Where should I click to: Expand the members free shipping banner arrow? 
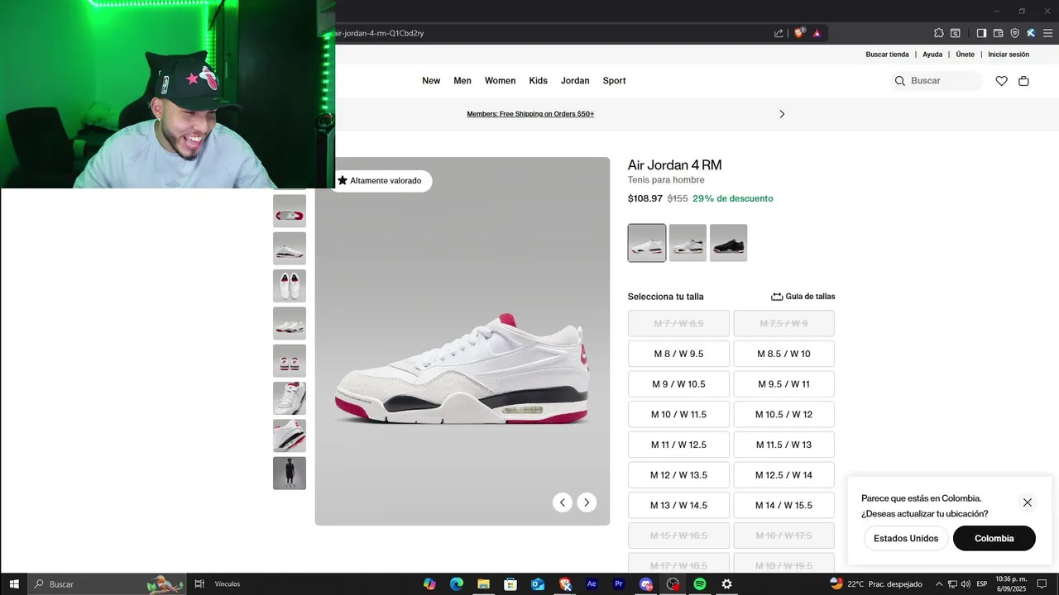point(782,114)
